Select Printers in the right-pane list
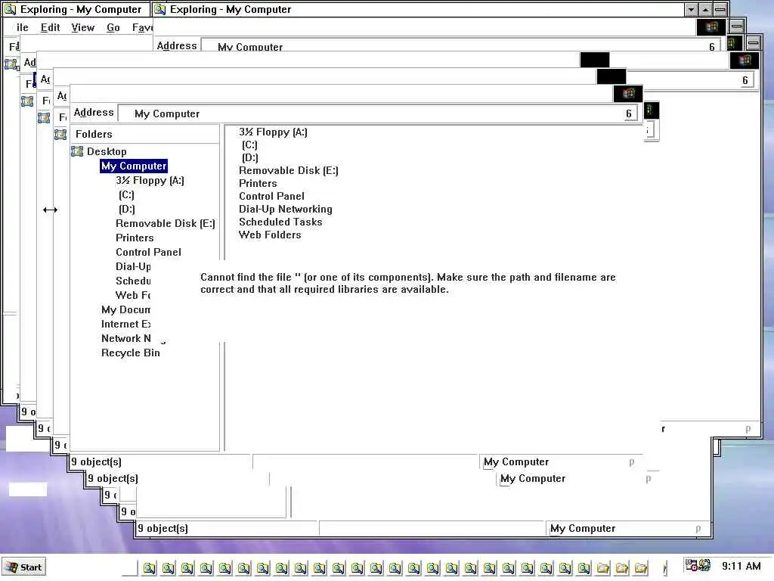Screen dimensions: 774x581 (x=258, y=183)
